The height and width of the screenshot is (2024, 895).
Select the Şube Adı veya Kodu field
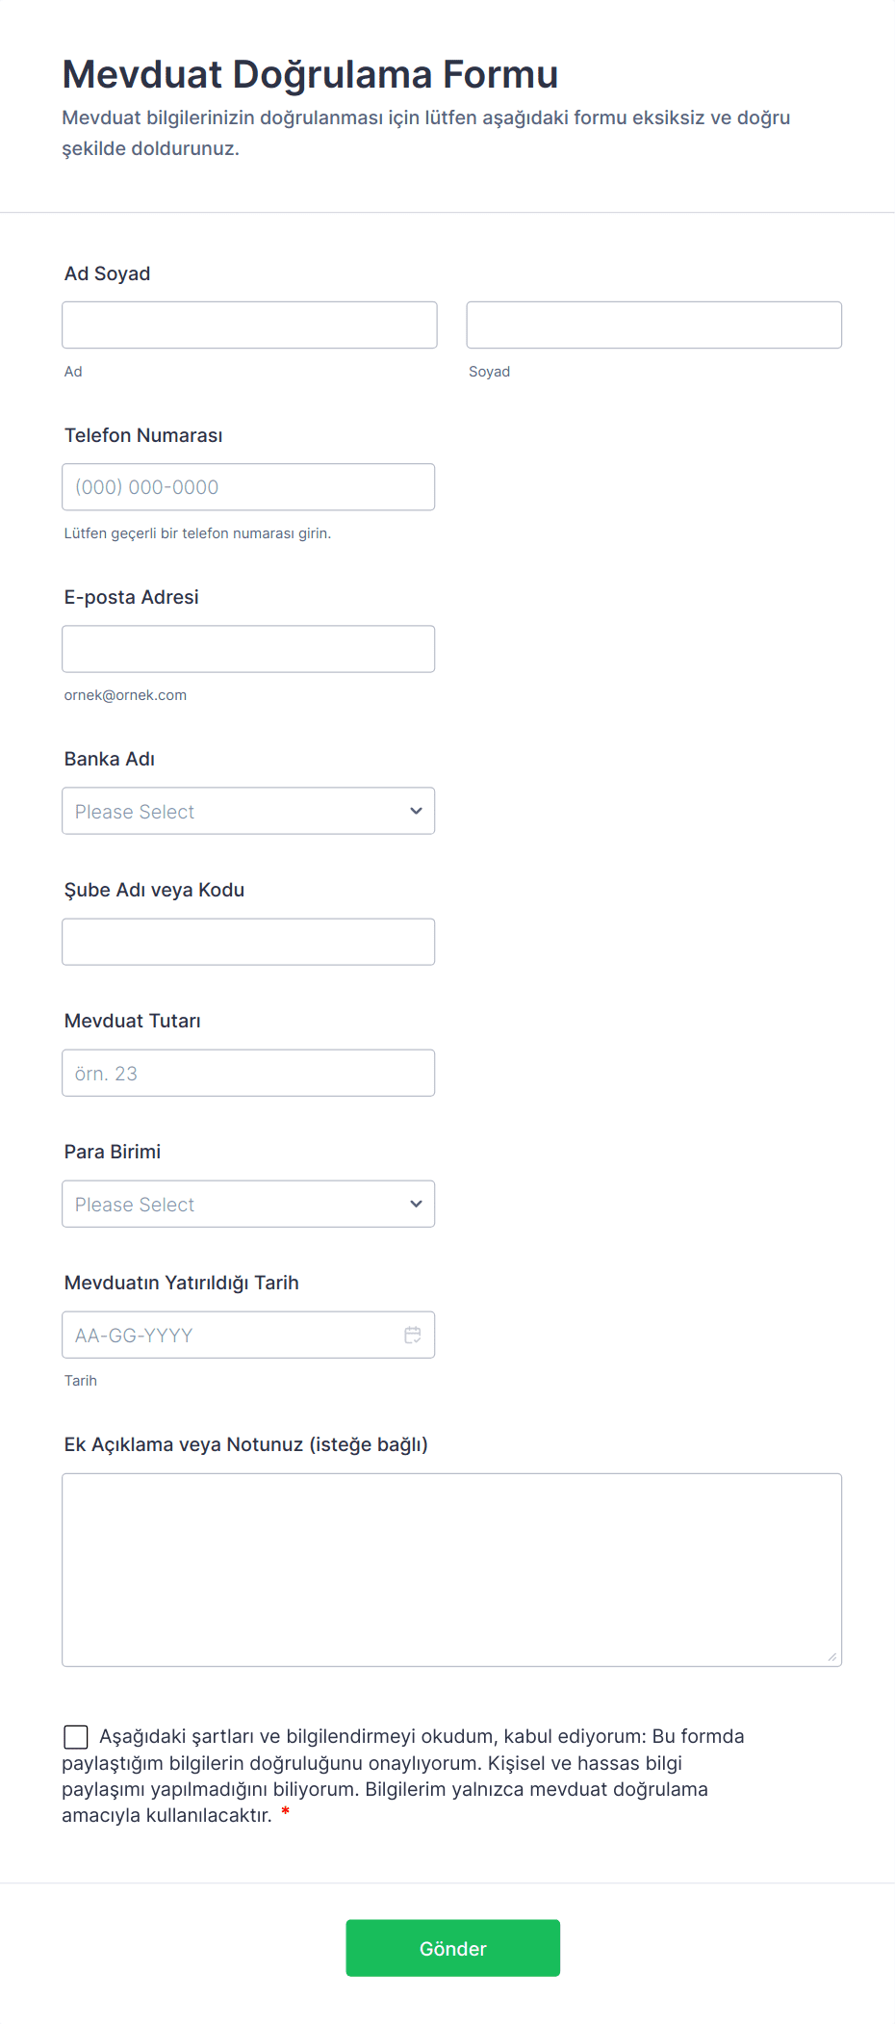click(x=248, y=942)
